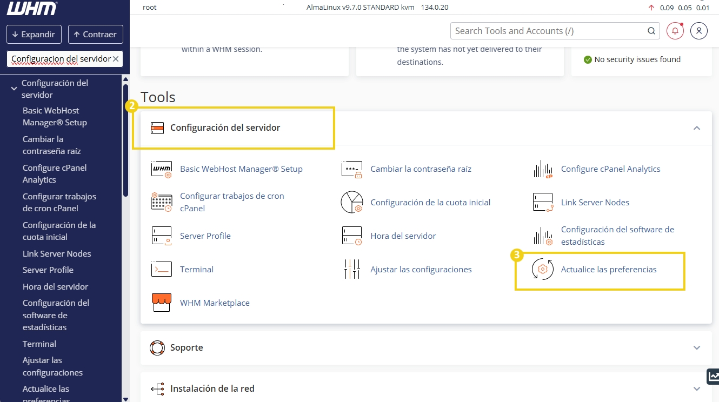Expand the Instalación de la red section

click(697, 388)
